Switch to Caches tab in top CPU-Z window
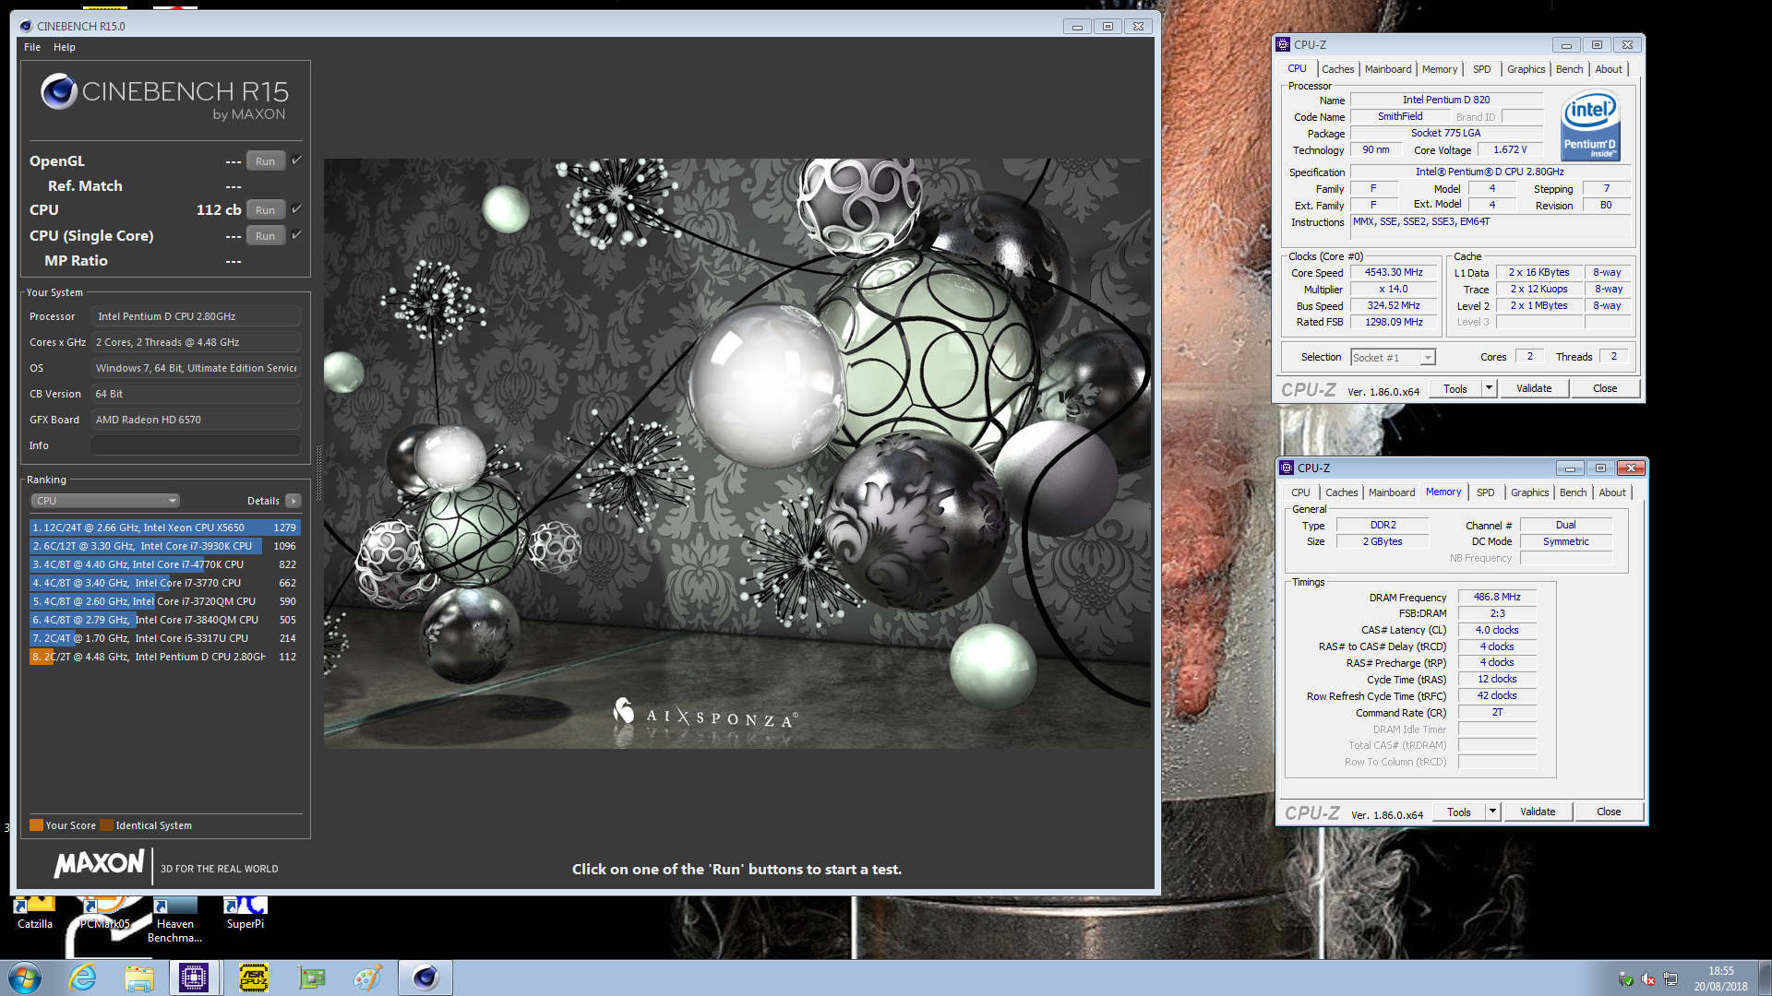Image resolution: width=1772 pixels, height=996 pixels. pyautogui.click(x=1337, y=69)
